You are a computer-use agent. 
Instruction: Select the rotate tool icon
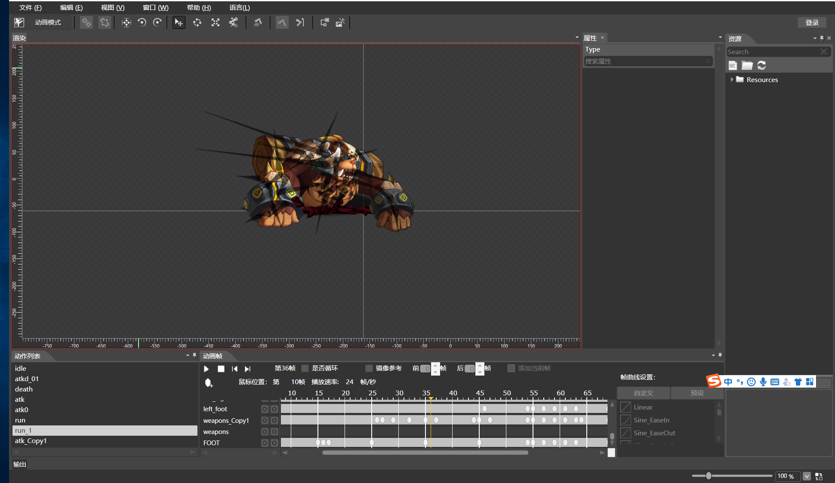point(197,22)
